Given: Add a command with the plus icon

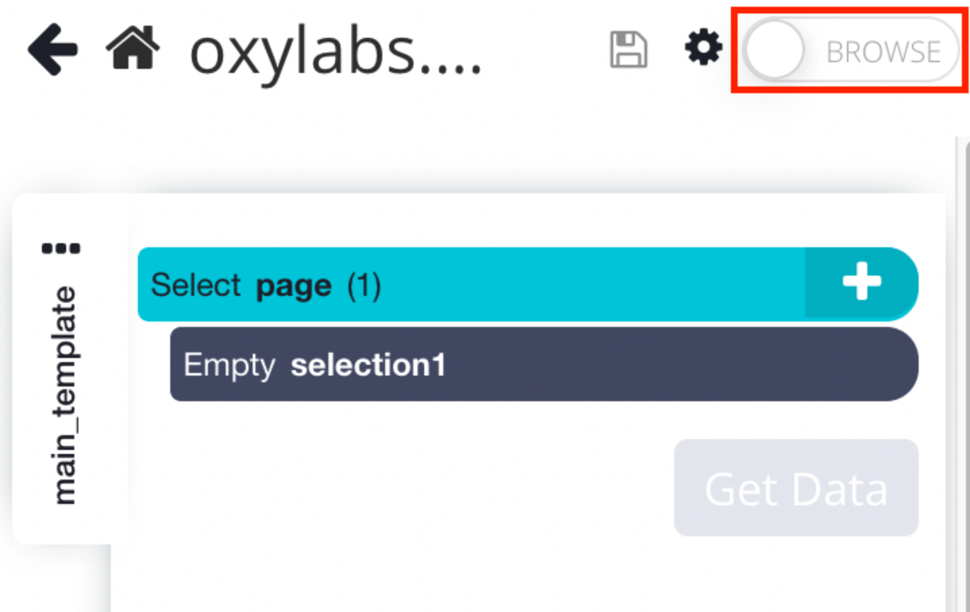Looking at the screenshot, I should tap(861, 282).
